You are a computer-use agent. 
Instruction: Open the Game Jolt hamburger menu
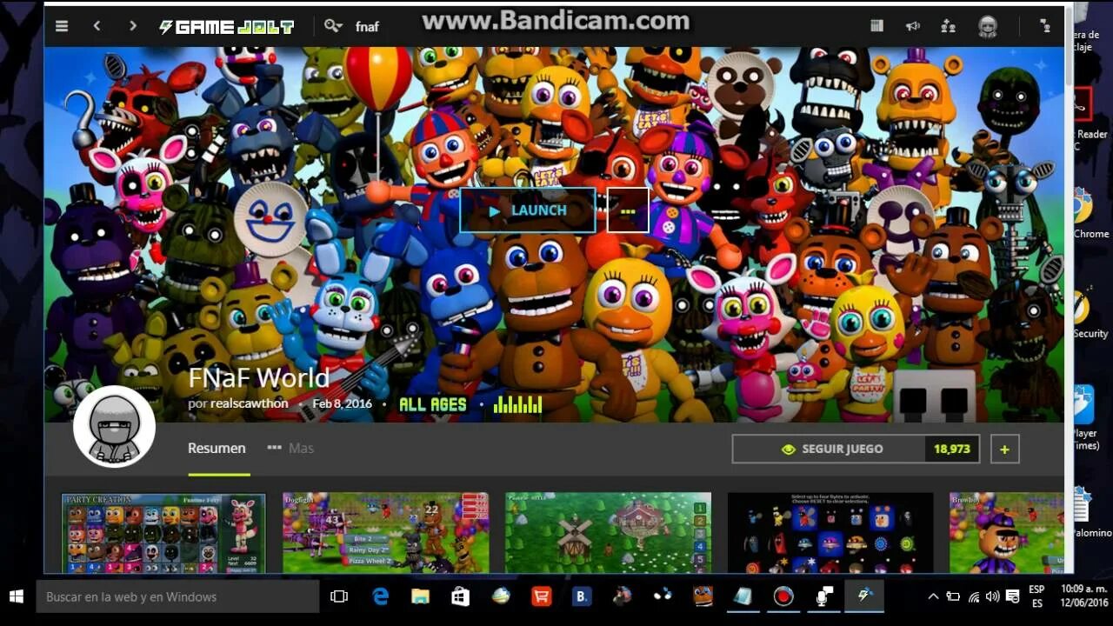62,26
